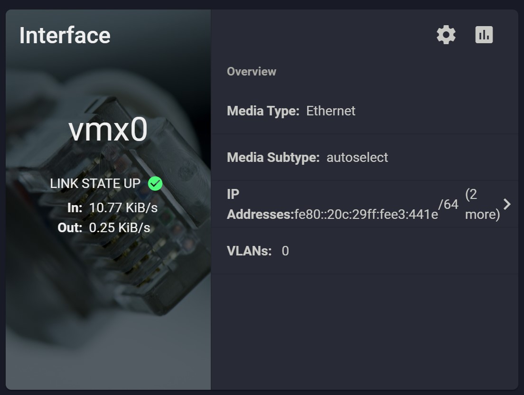Click the green link state checkmark icon

pyautogui.click(x=155, y=183)
